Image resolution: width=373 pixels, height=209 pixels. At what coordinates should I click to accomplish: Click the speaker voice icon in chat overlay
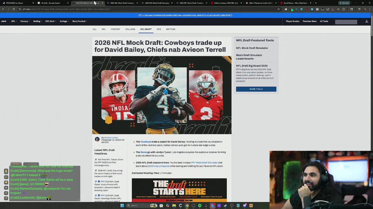pyautogui.click(x=6, y=177)
